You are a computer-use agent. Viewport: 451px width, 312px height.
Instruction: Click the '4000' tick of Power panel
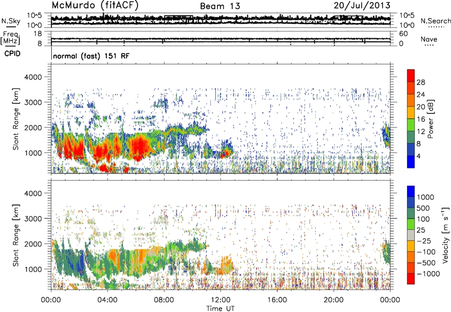(x=33, y=77)
